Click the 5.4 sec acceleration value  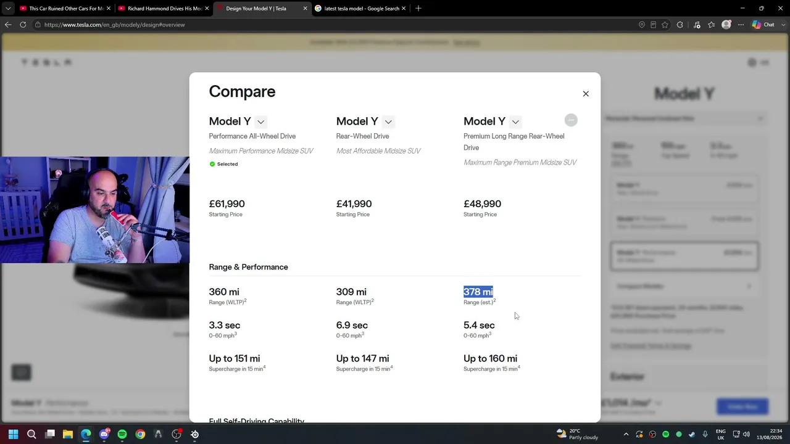tap(479, 325)
